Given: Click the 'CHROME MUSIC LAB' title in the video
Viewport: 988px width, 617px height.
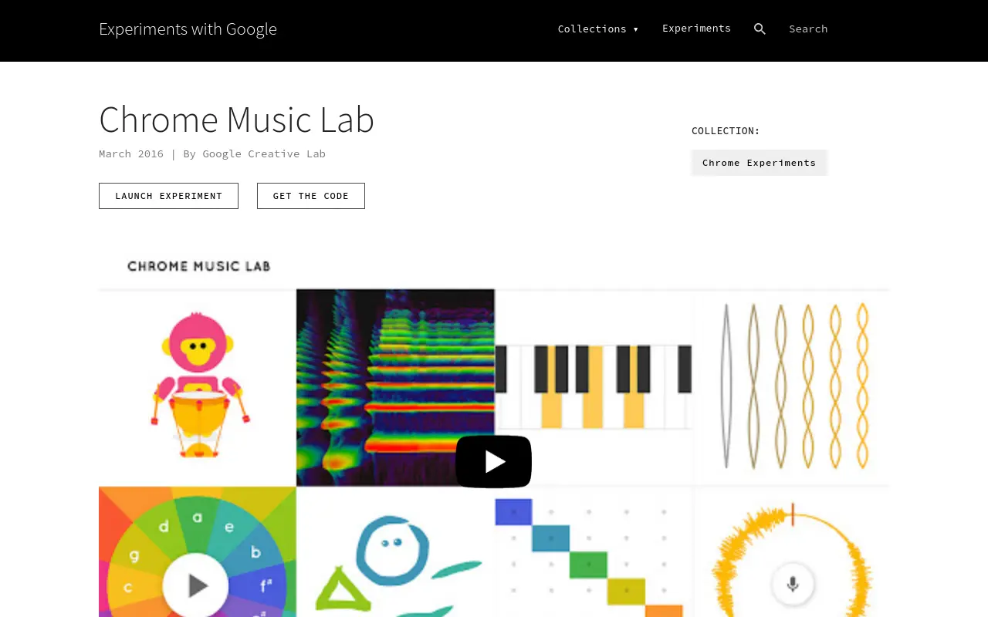Looking at the screenshot, I should (199, 266).
